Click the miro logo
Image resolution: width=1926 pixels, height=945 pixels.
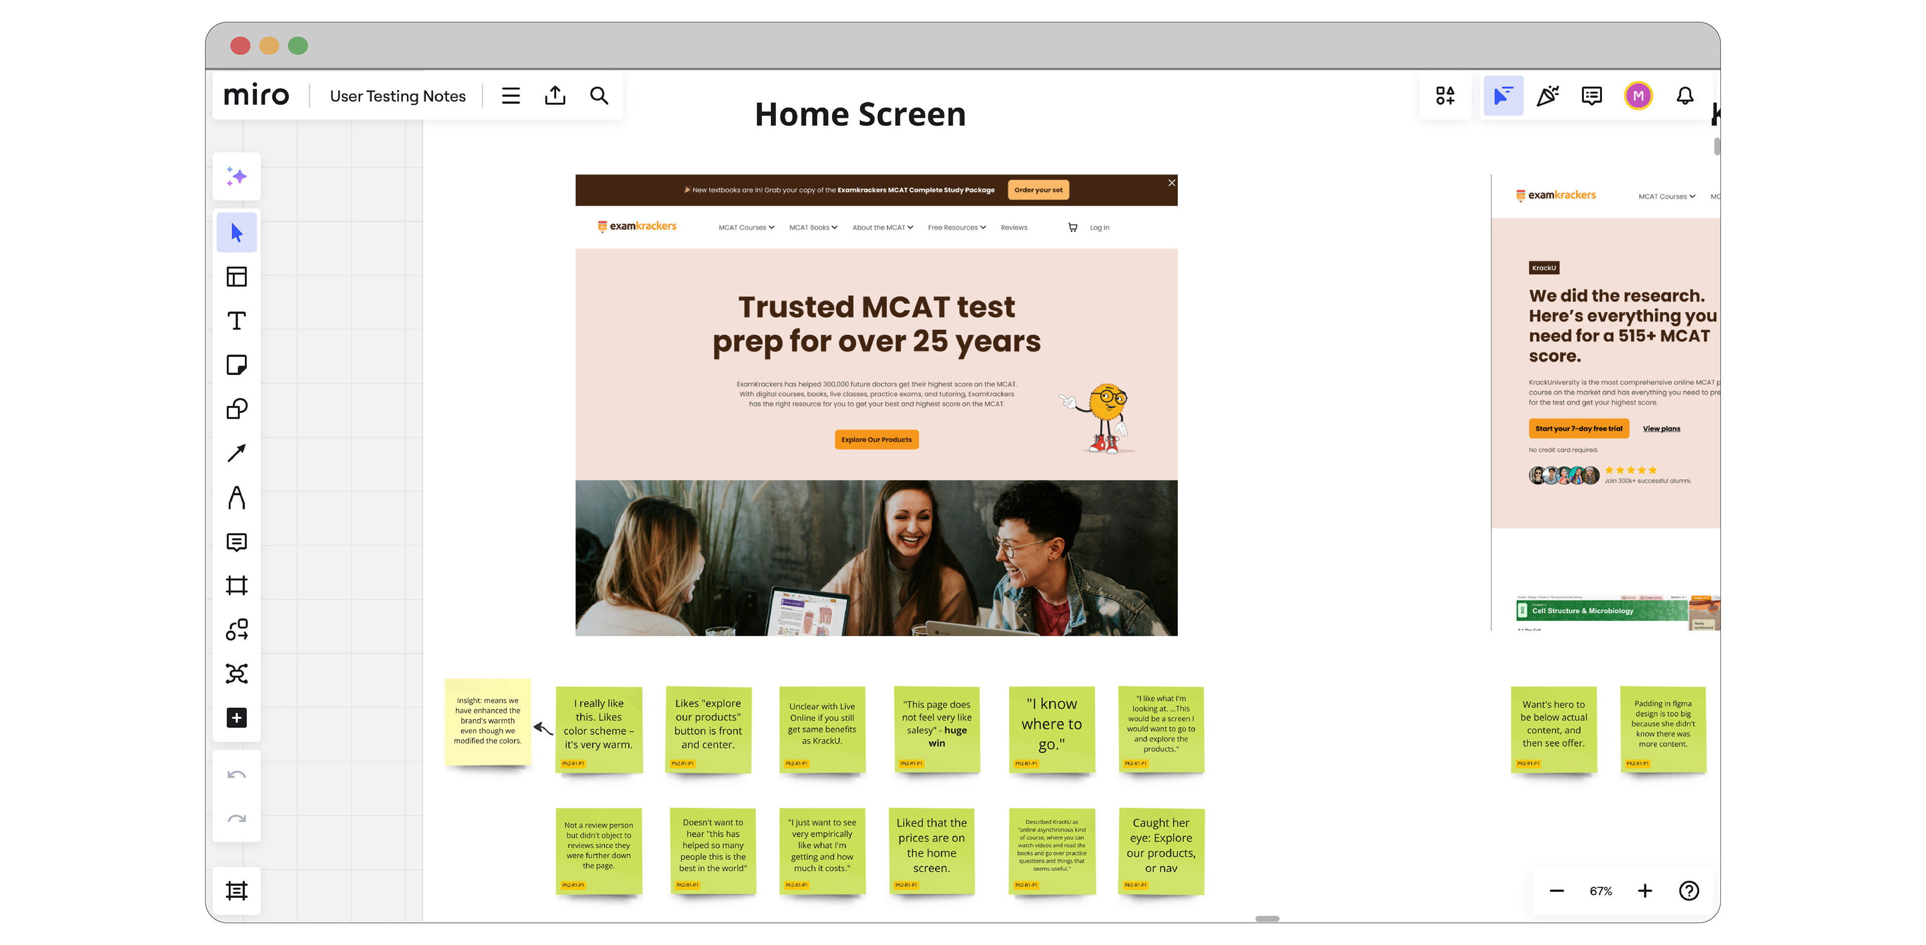click(256, 95)
